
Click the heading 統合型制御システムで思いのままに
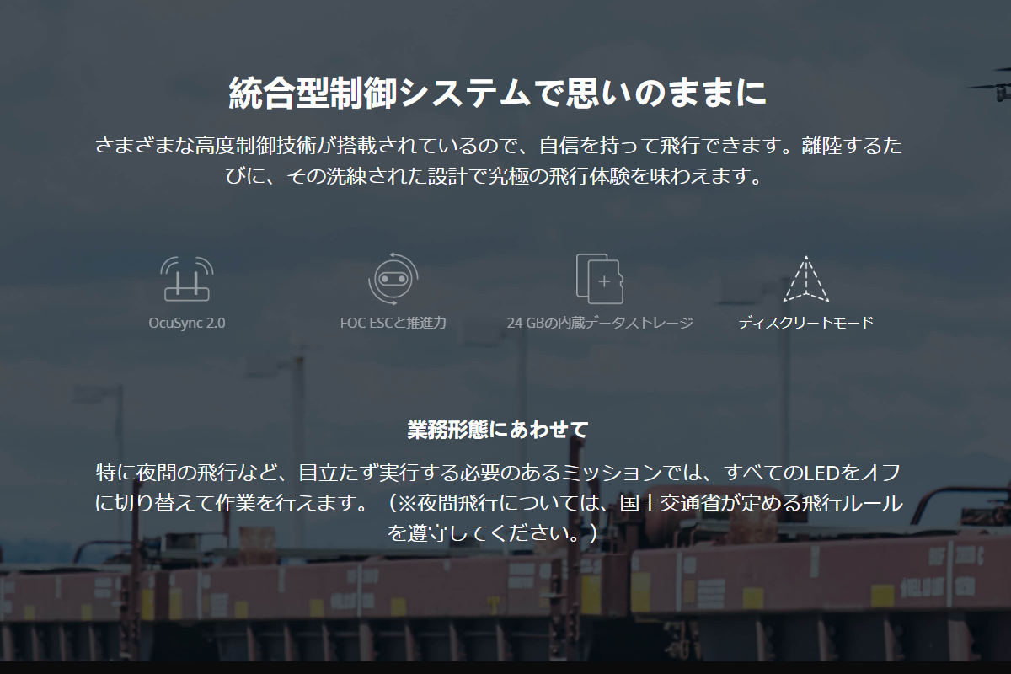coord(498,93)
